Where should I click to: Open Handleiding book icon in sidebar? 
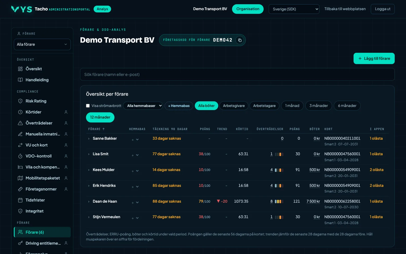tap(20, 80)
